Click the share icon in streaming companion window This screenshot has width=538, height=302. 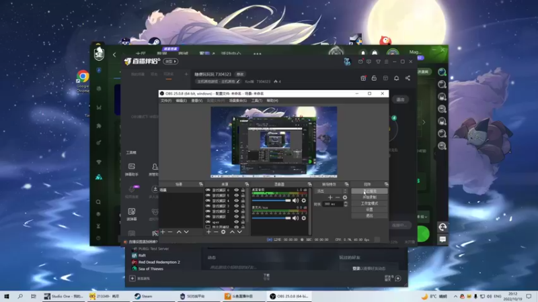[x=408, y=78]
